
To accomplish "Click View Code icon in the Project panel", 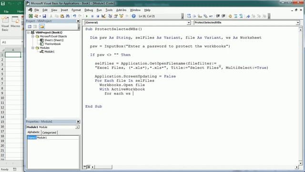I will tap(30, 27).
